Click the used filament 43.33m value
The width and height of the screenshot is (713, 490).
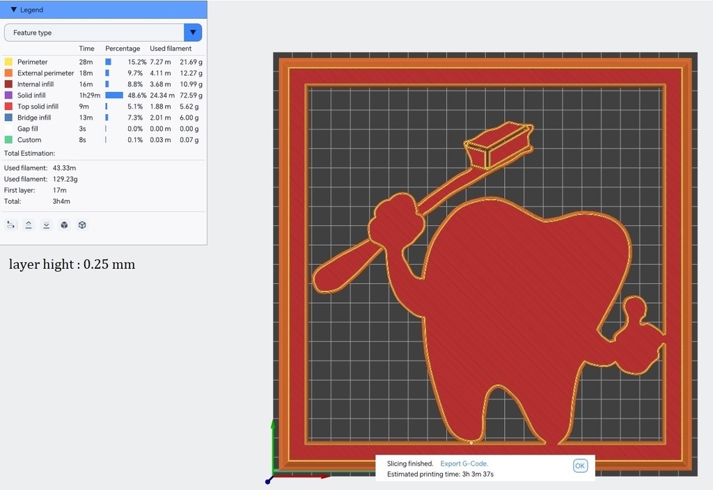64,168
